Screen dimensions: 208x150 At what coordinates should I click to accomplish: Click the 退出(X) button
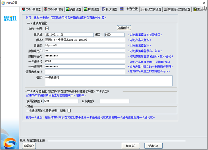coord(153,146)
